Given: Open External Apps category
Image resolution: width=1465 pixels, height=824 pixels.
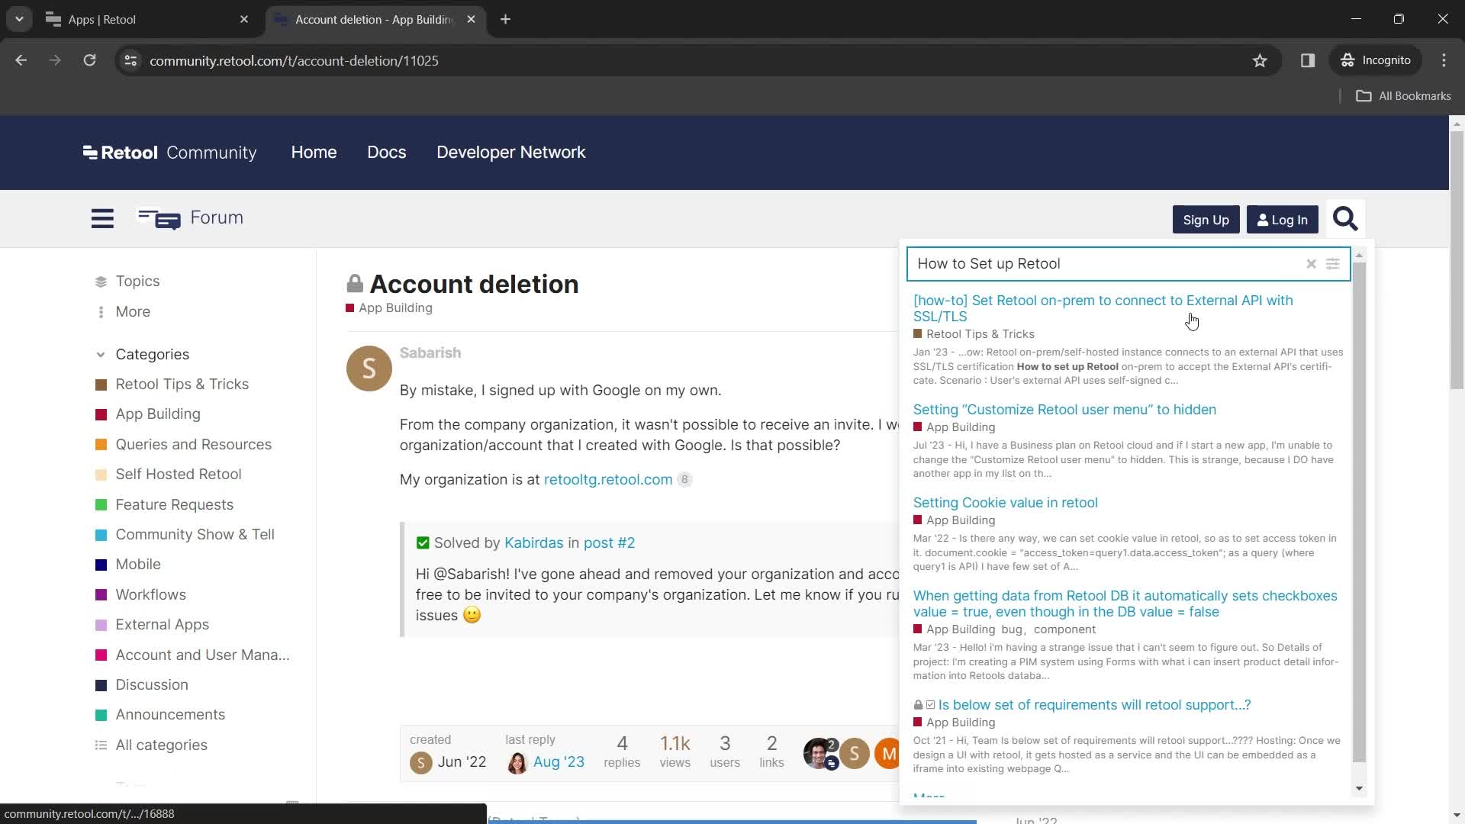Looking at the screenshot, I should [x=162, y=625].
